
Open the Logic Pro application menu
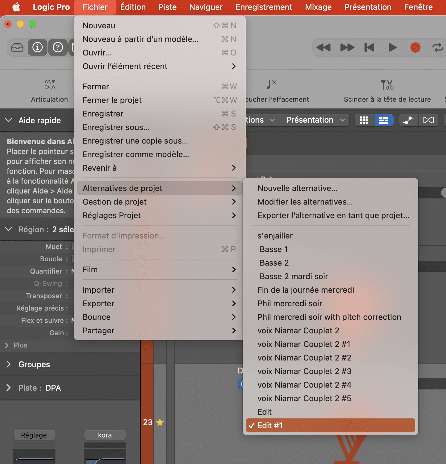click(51, 7)
